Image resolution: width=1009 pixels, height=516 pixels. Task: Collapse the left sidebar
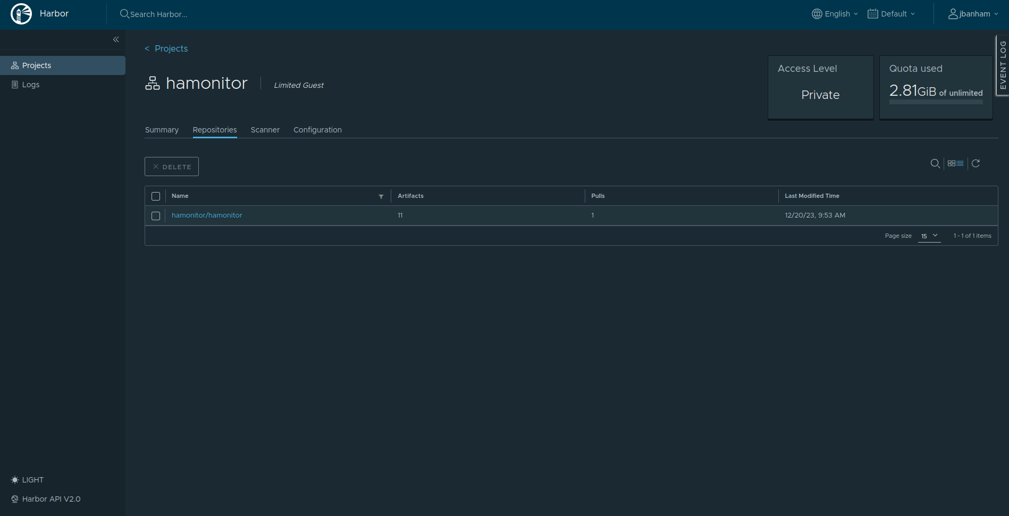tap(116, 39)
